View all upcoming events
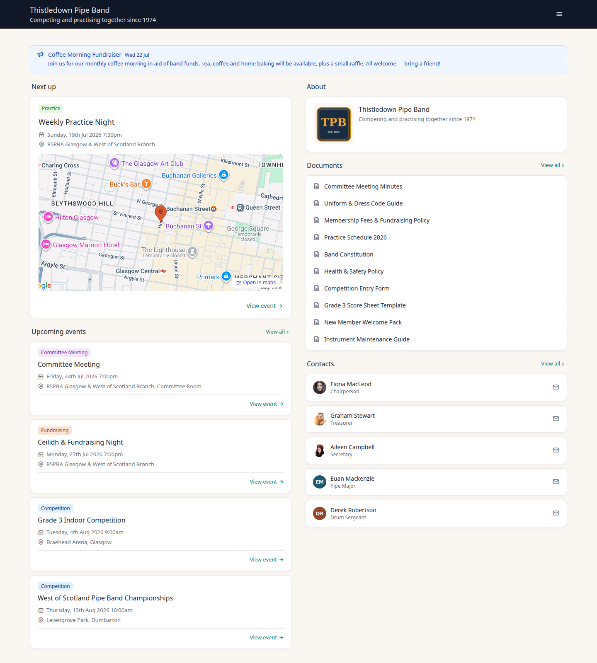This screenshot has width=597, height=663. (x=277, y=332)
